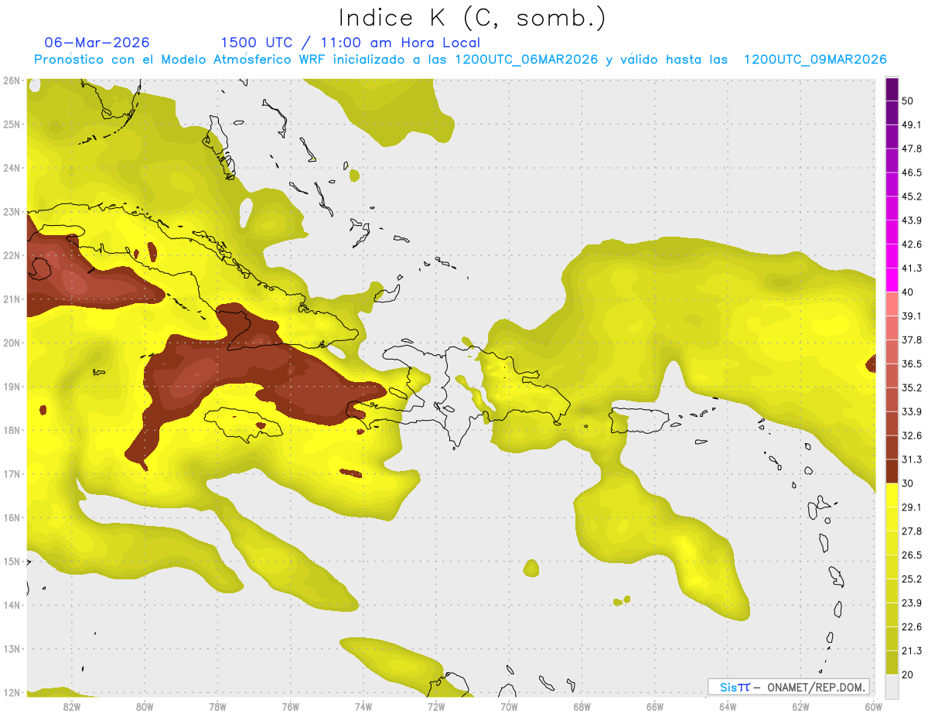Select the colorbar label '43.9'

[x=912, y=220]
